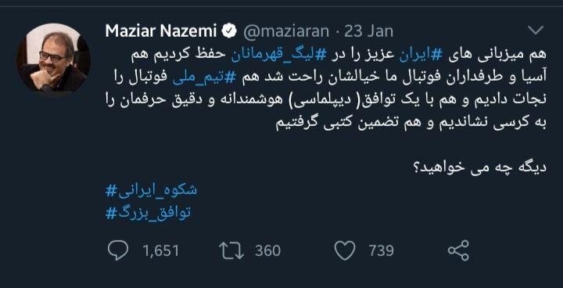563x288 pixels.
Task: Open the @maziaran handle link
Action: [286, 31]
